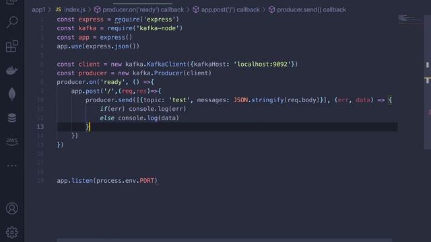Screen dimensions: 431x242
Task: Open the database explorer cylinder icon
Action: click(x=12, y=118)
